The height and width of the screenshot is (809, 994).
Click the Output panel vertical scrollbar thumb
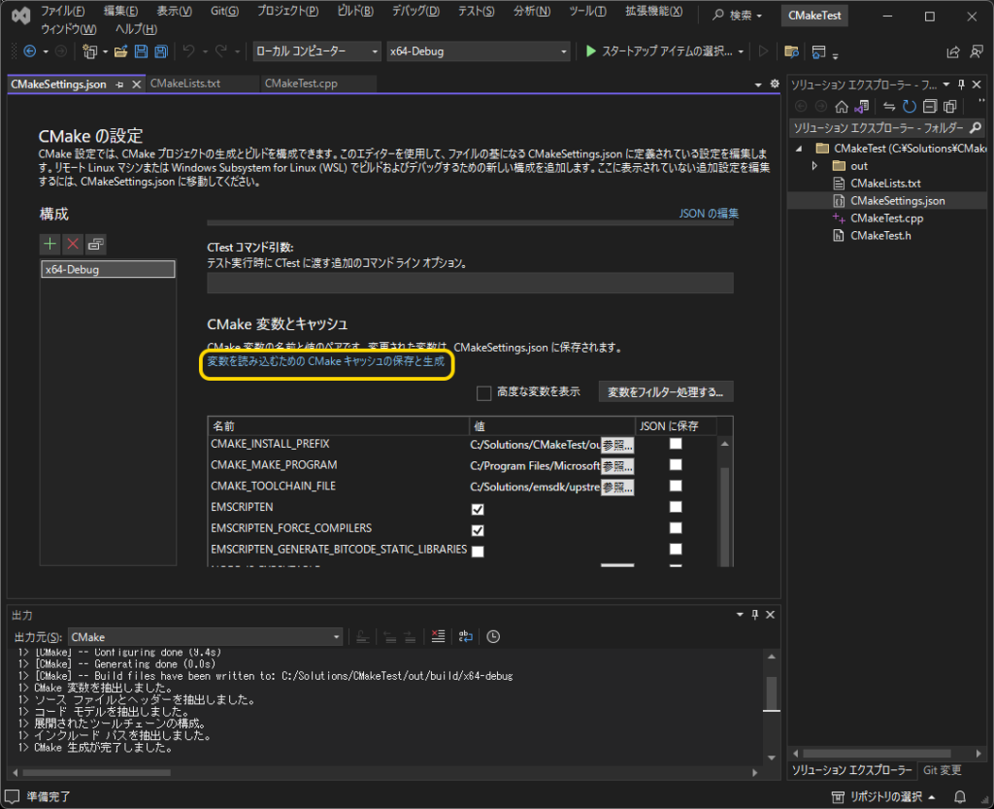point(771,693)
